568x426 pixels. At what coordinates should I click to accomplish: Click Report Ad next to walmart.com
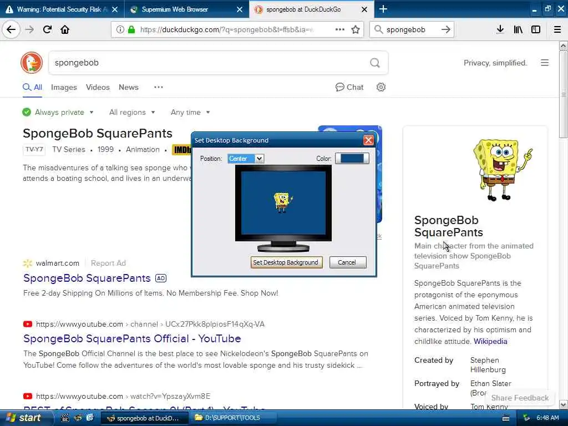click(108, 263)
